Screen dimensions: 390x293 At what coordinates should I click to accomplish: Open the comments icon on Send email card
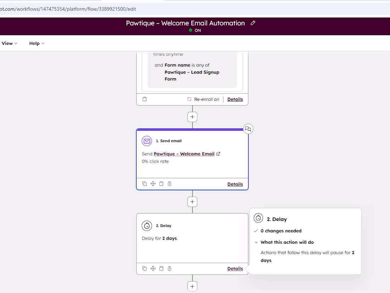[248, 129]
